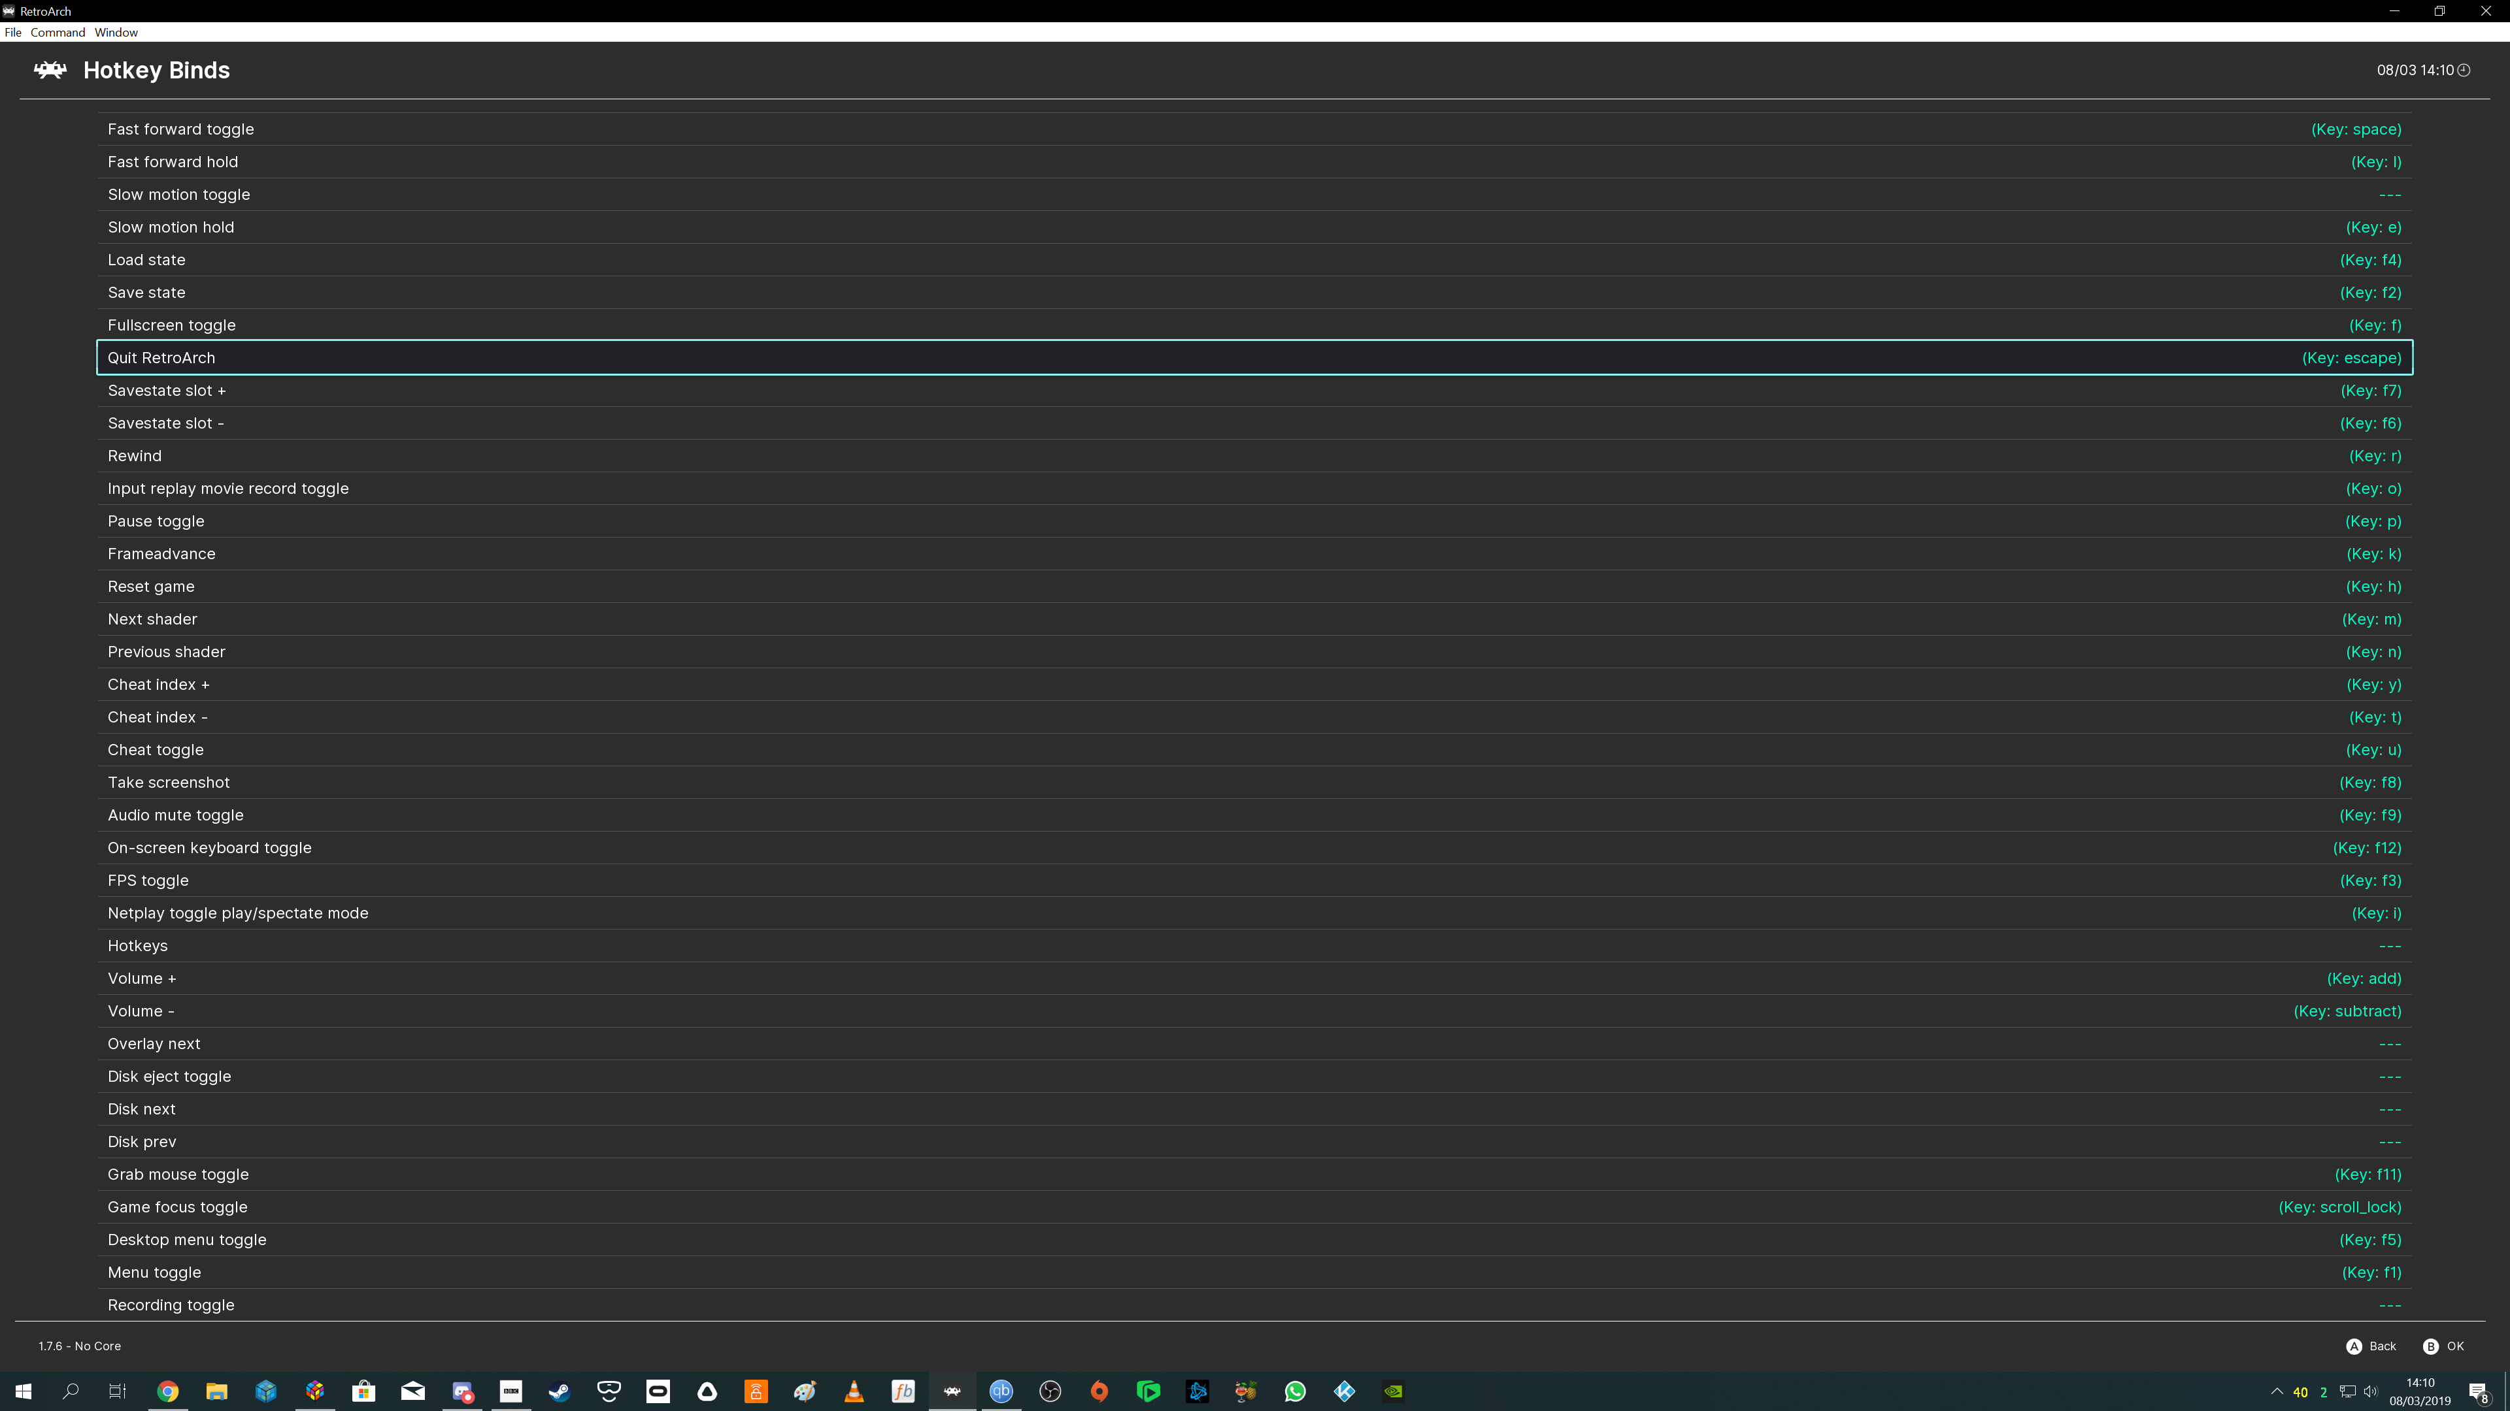Image resolution: width=2510 pixels, height=1411 pixels.
Task: Click the RetroArch invader logo beside Hotkey Binds
Action: [x=50, y=70]
